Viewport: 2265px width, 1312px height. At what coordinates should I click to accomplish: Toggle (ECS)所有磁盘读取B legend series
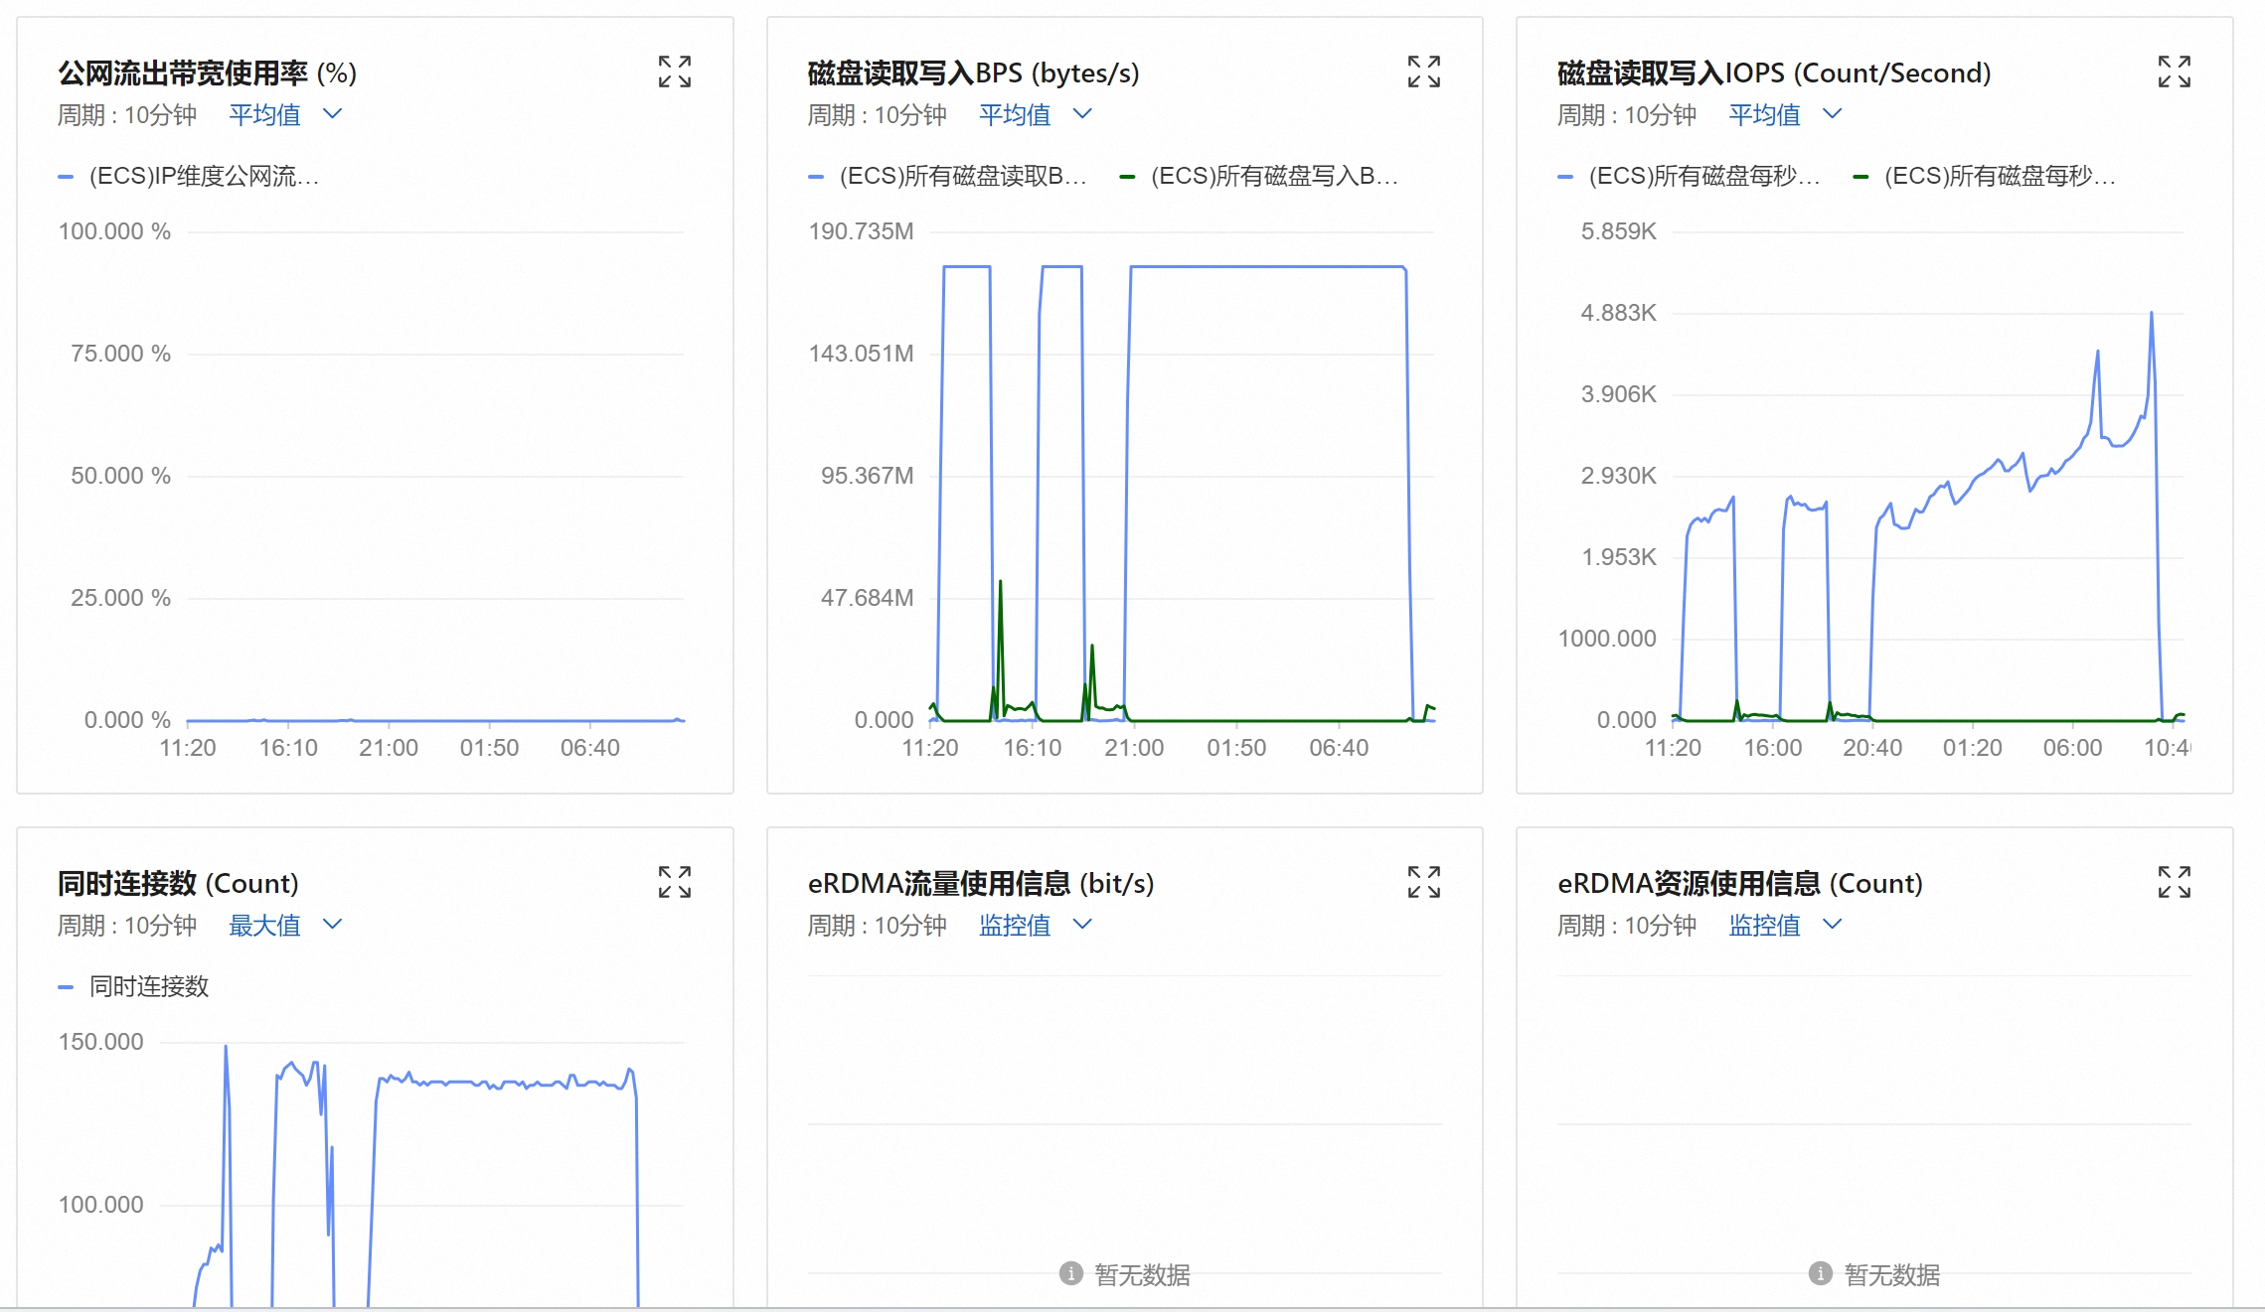[948, 176]
